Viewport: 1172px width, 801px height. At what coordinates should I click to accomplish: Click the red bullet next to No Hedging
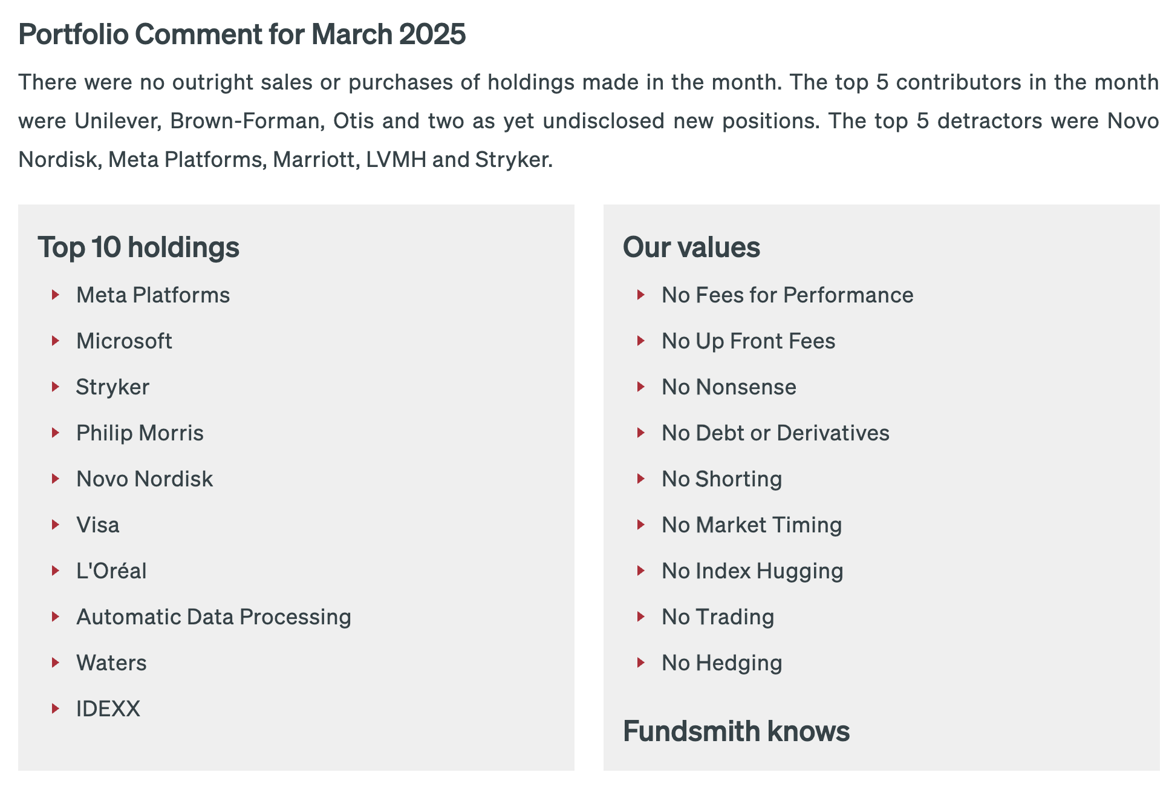click(641, 663)
